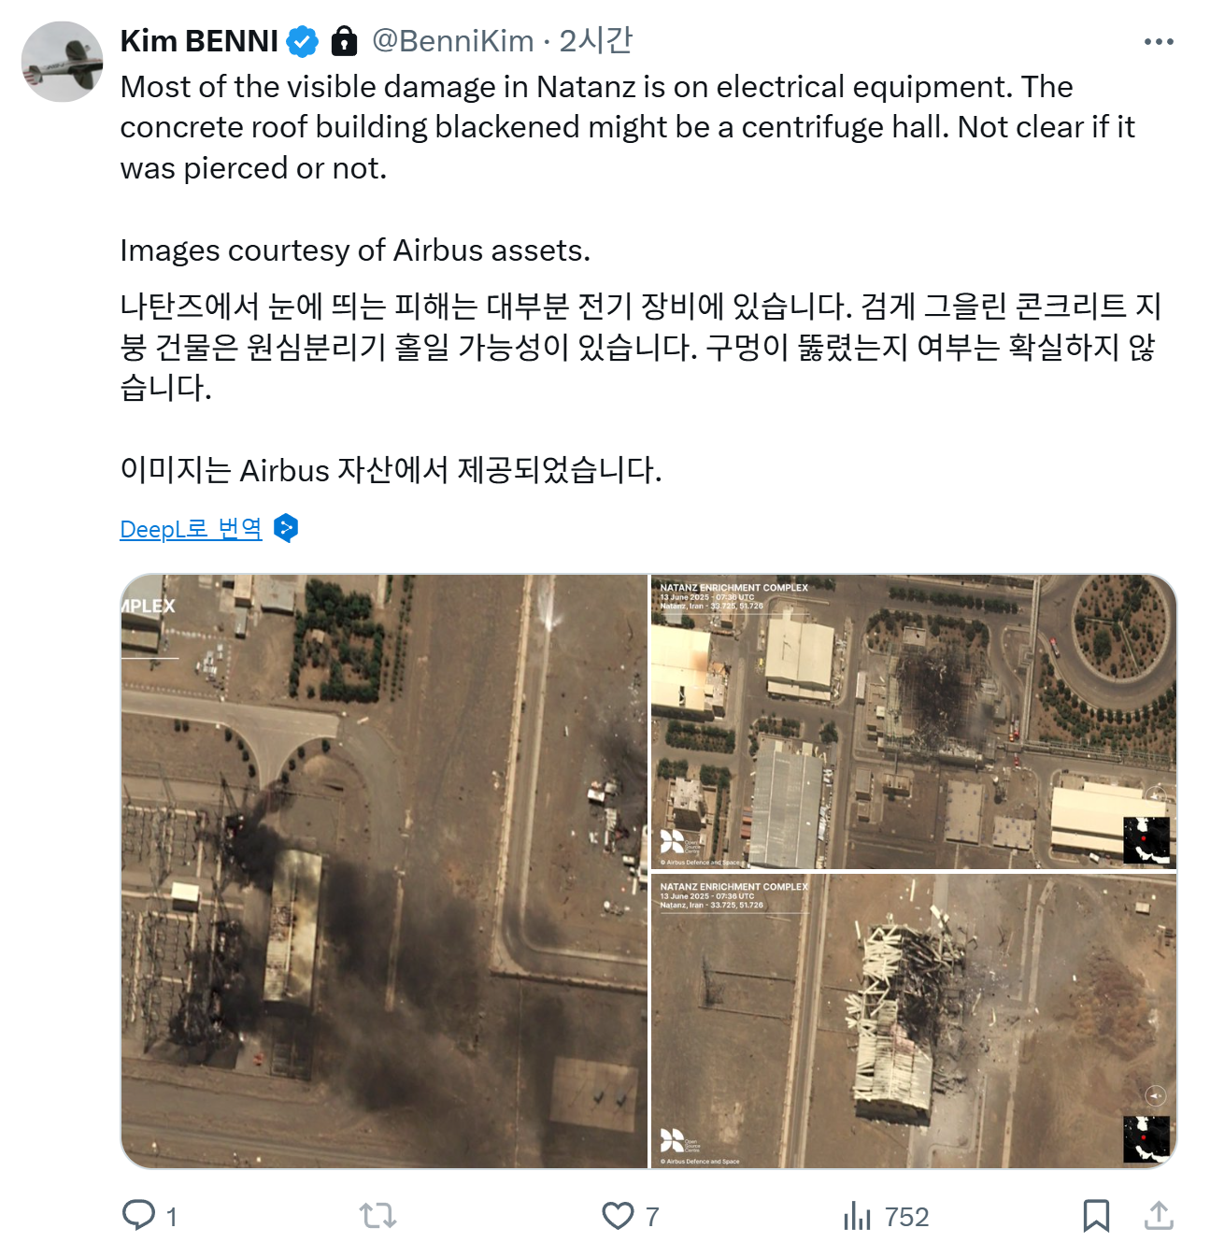The height and width of the screenshot is (1257, 1210).
Task: View post analytics bar chart icon
Action: point(857,1216)
